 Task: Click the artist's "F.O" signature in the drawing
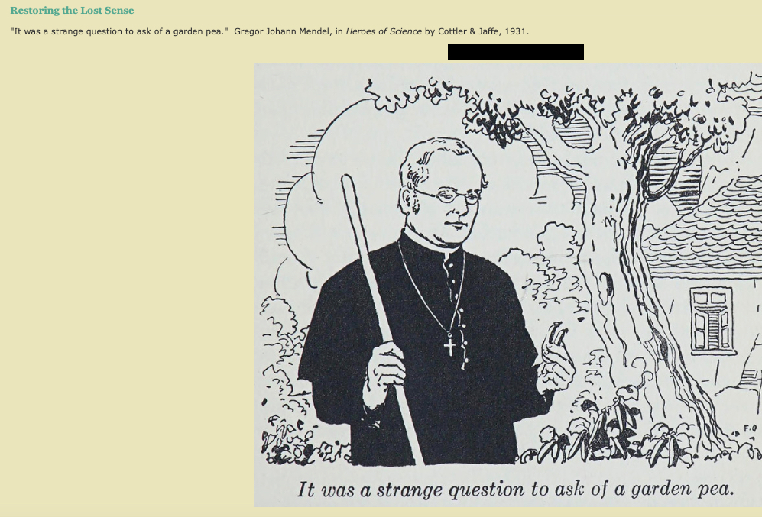(x=750, y=428)
